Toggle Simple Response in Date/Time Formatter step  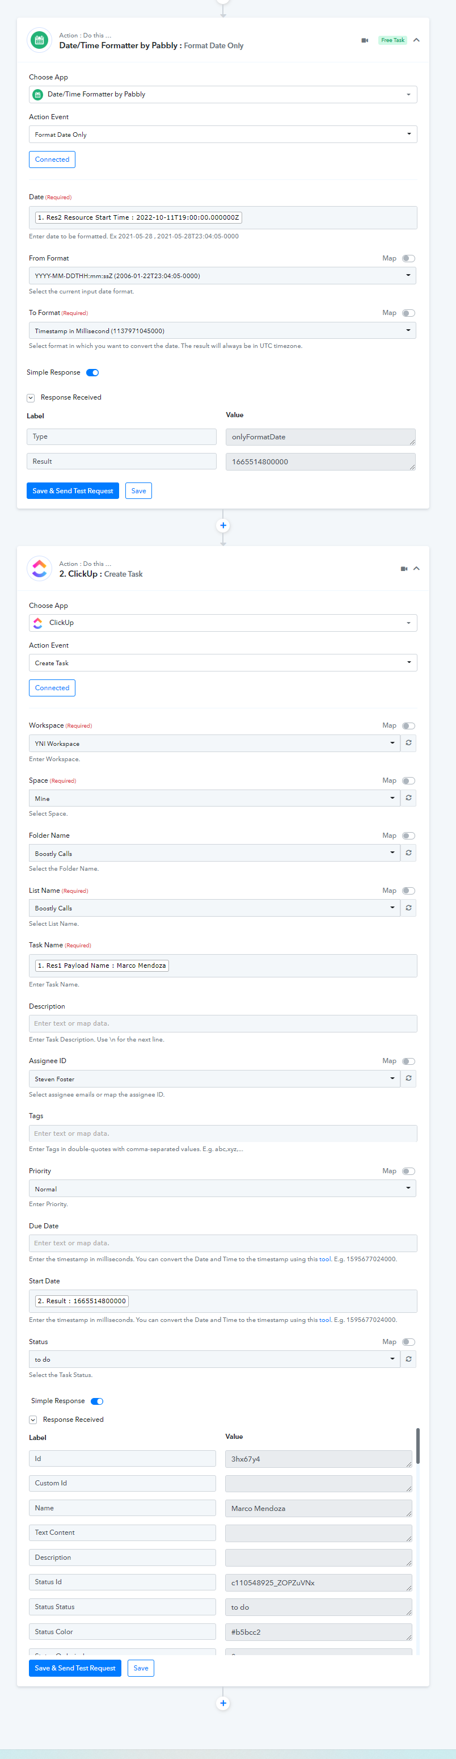tap(92, 373)
